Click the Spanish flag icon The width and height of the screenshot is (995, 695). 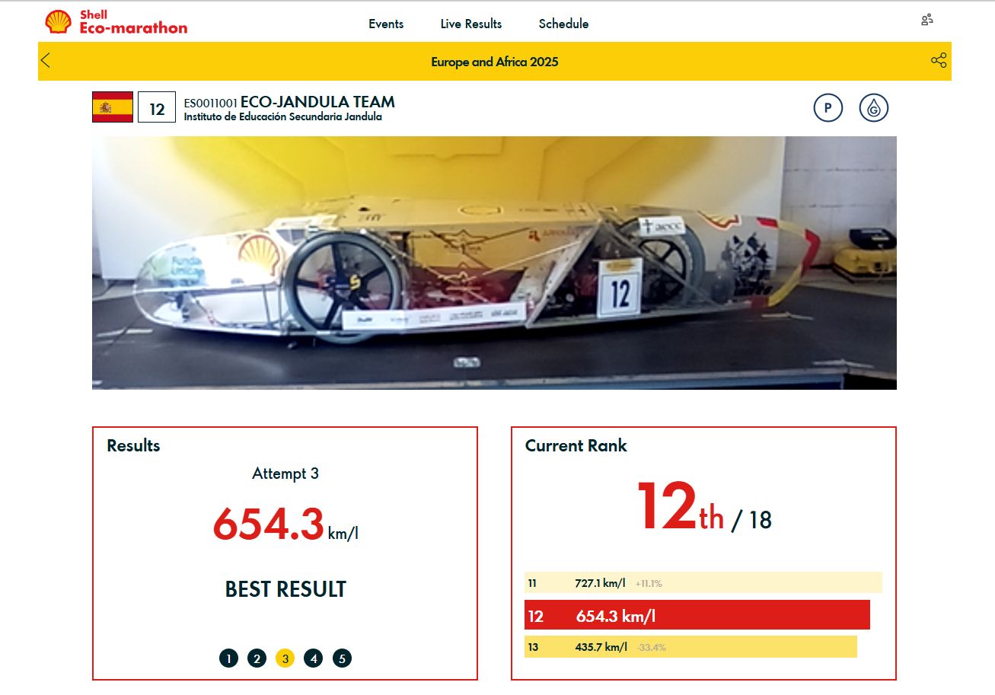click(x=113, y=107)
